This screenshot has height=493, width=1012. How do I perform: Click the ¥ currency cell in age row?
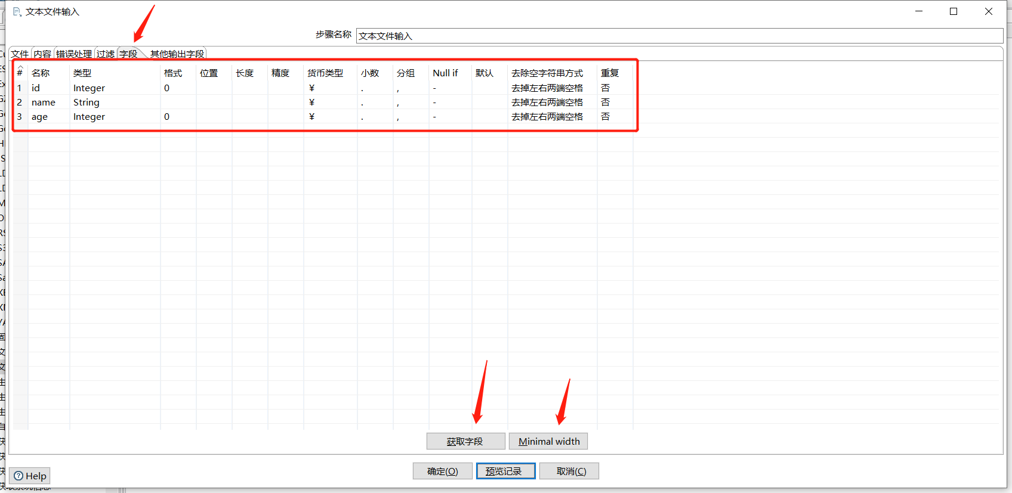point(331,116)
